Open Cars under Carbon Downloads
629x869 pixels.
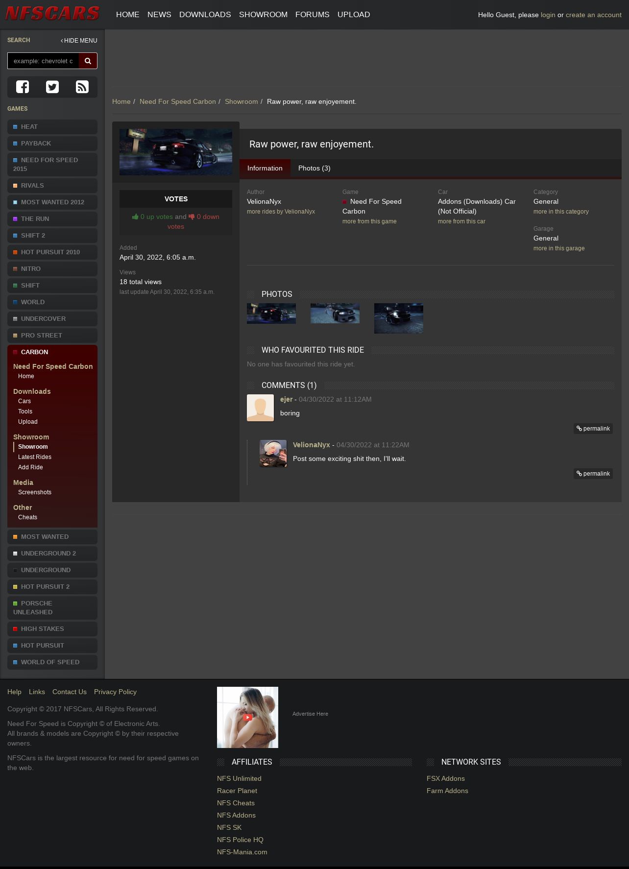(x=24, y=401)
